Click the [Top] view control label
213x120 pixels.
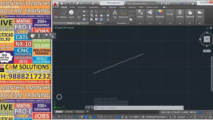click(x=58, y=28)
